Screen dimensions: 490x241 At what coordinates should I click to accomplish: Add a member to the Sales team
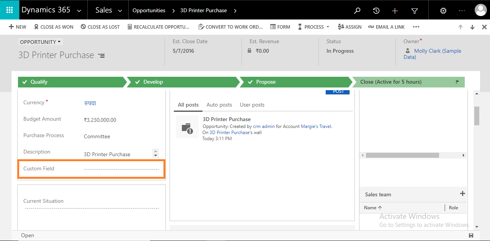pos(462,194)
